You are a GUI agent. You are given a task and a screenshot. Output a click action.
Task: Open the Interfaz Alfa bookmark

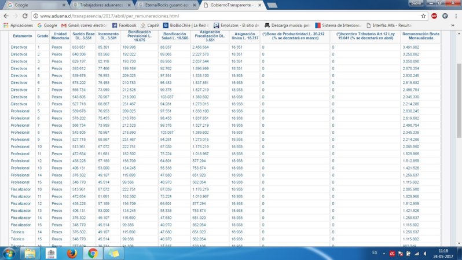click(x=389, y=25)
